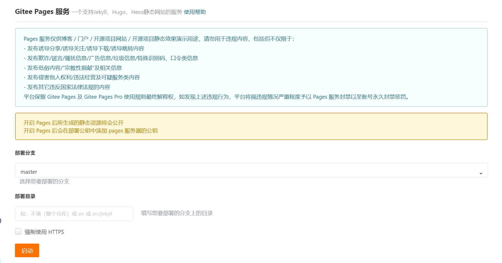The image size is (502, 263).
Task: Click the dropdown arrow of branch selector
Action: pyautogui.click(x=481, y=173)
